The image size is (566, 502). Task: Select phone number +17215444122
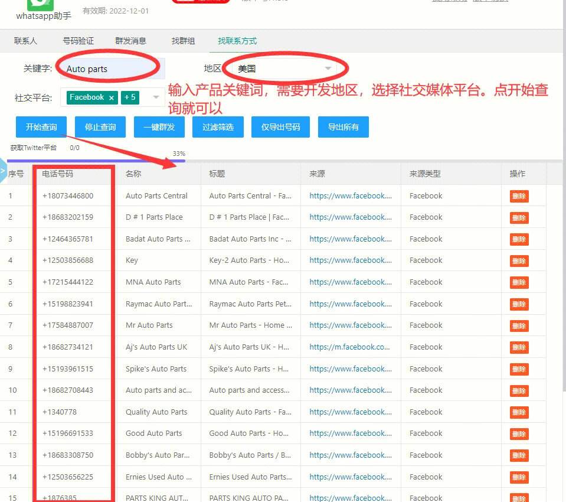[x=68, y=282]
